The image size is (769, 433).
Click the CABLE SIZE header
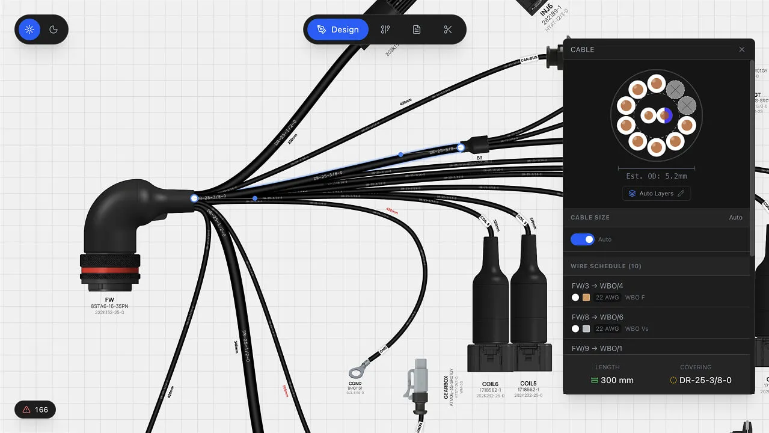pyautogui.click(x=590, y=218)
